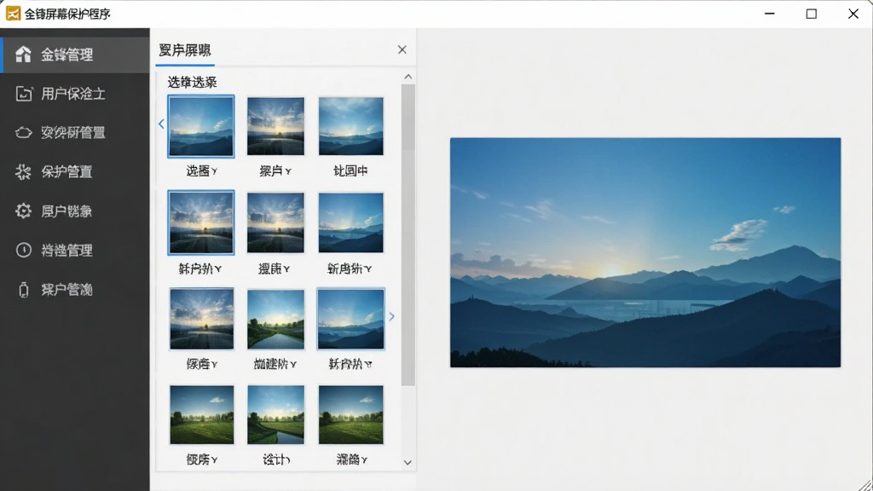The image size is (873, 491).
Task: Click the scroll-up arrow of the thumbnail list
Action: tap(408, 76)
